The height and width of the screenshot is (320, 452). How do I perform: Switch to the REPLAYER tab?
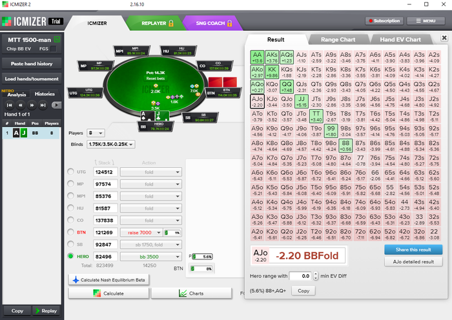(157, 23)
